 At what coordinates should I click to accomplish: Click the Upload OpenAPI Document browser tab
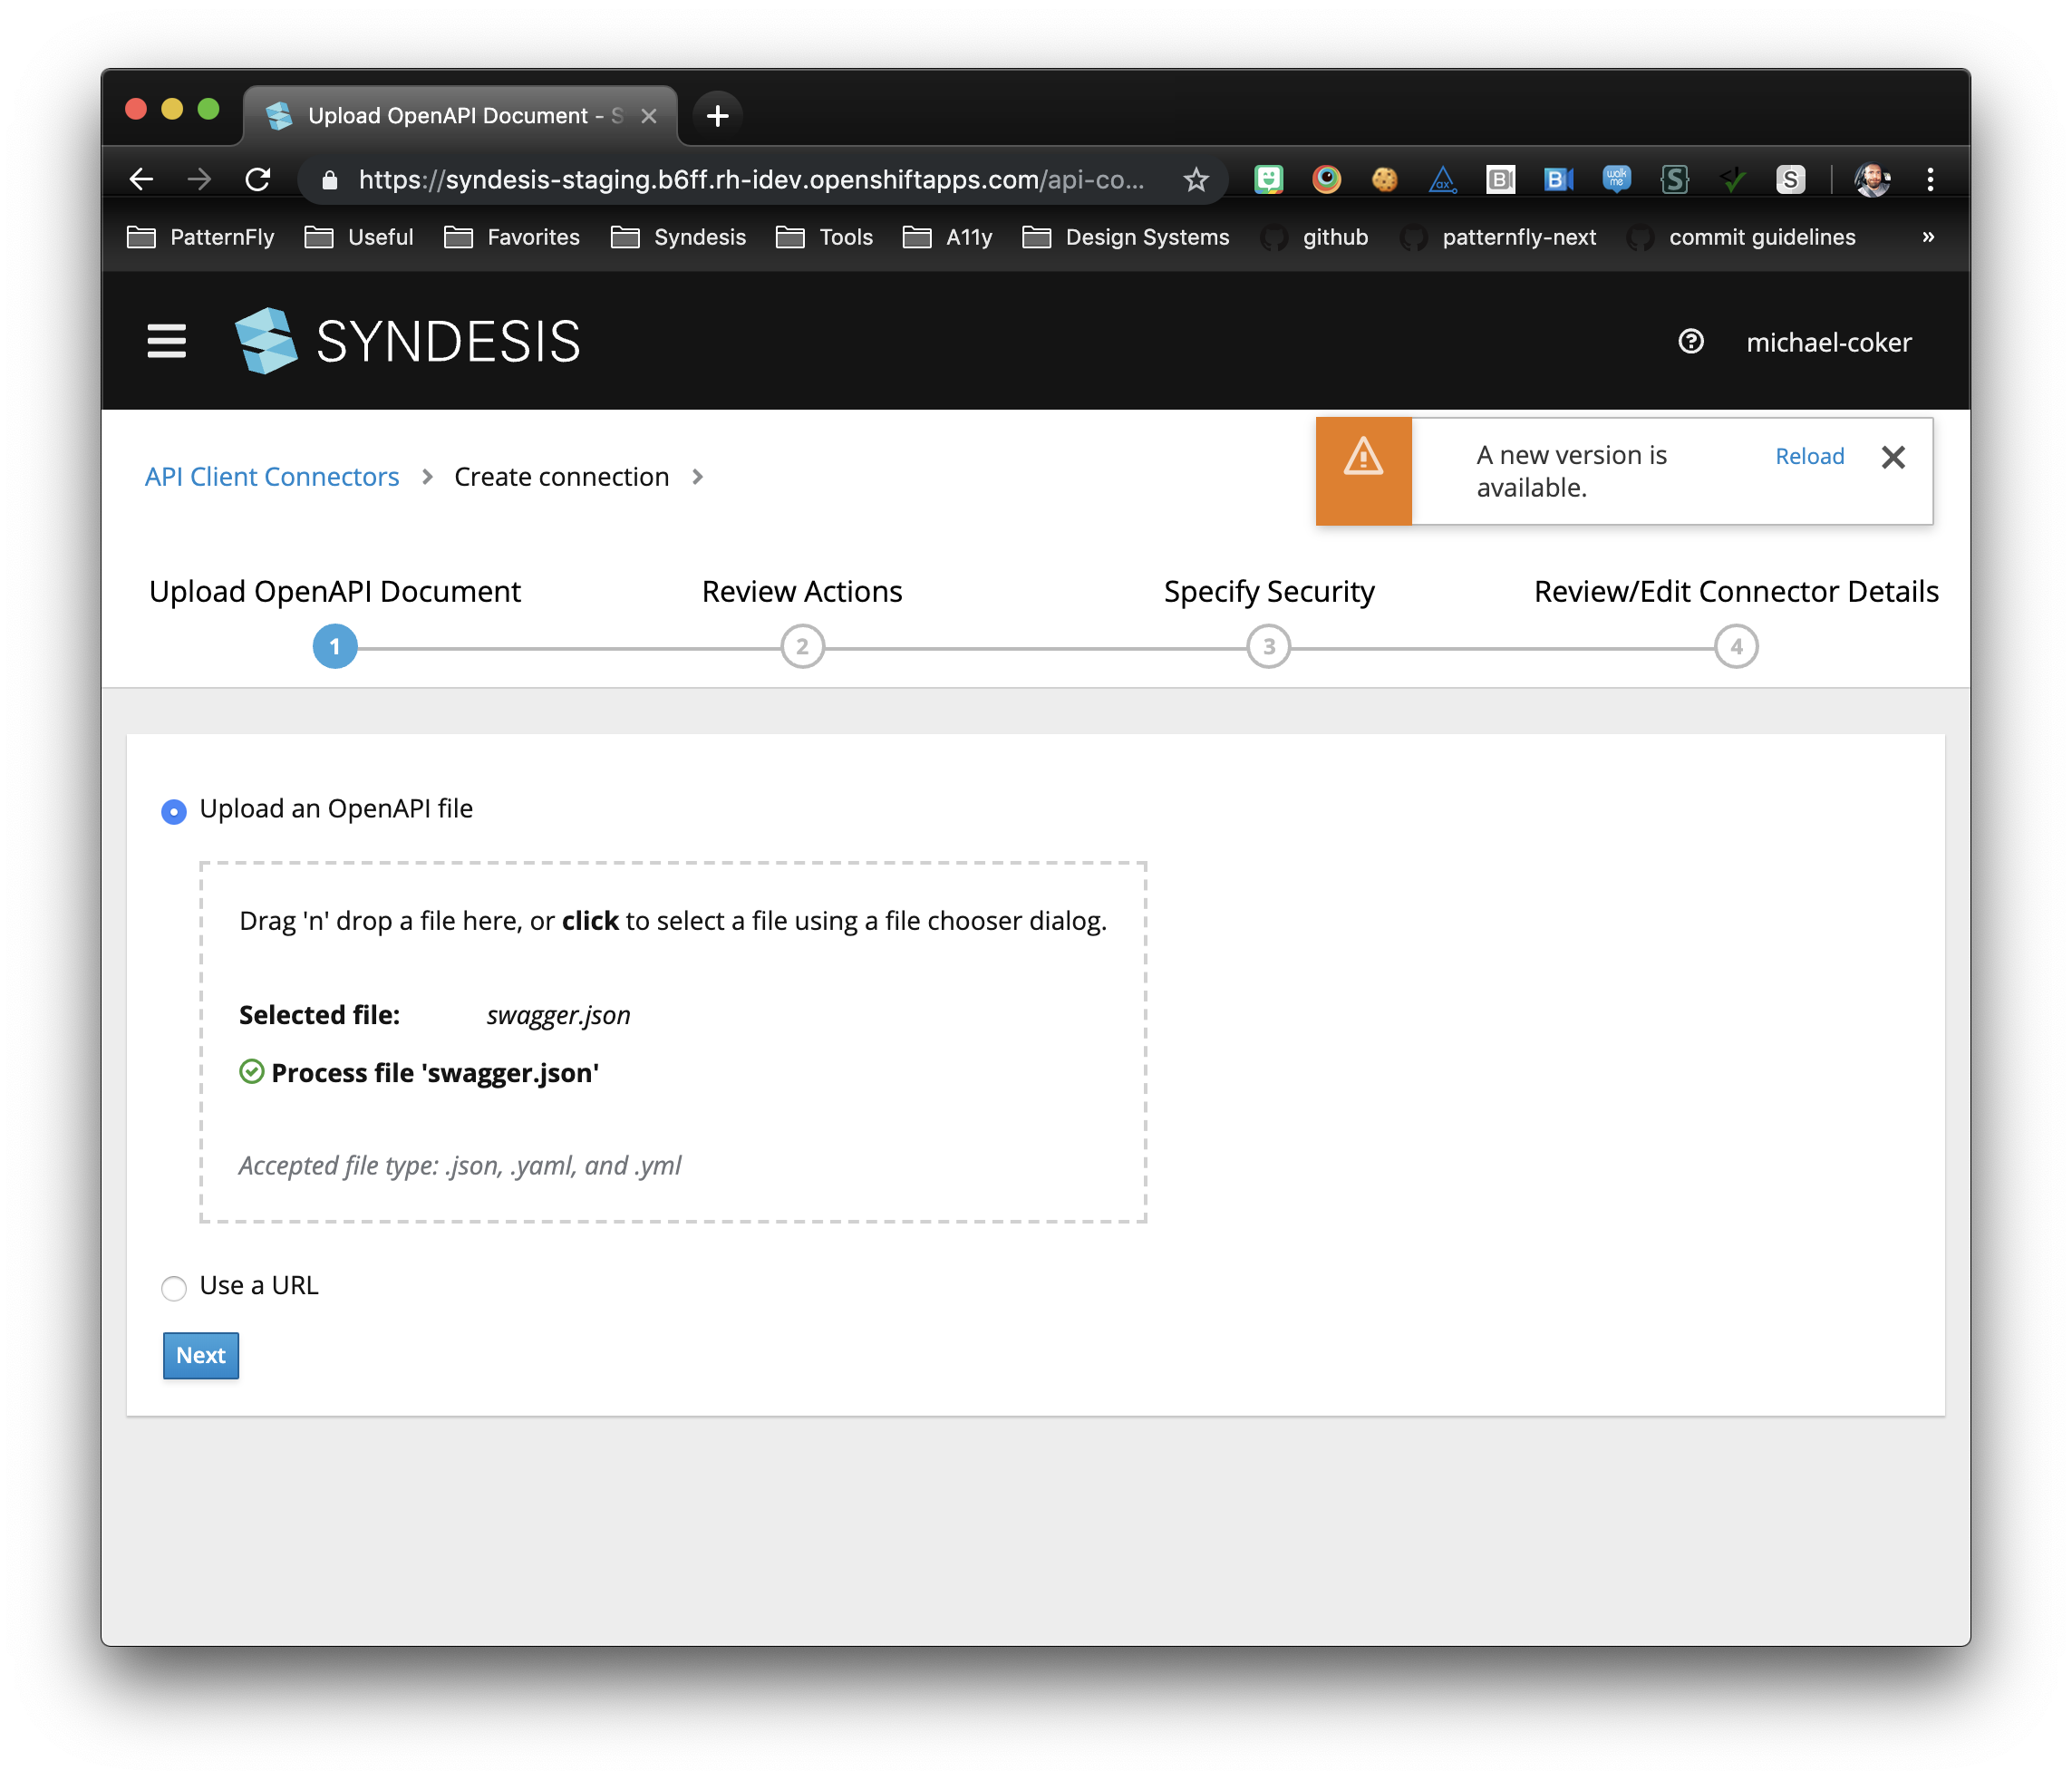(460, 116)
